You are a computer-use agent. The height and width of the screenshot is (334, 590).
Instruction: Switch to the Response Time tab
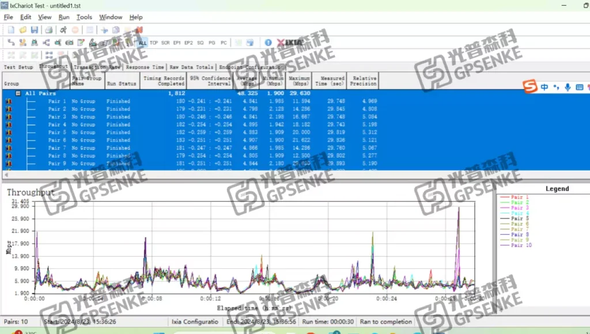[145, 67]
